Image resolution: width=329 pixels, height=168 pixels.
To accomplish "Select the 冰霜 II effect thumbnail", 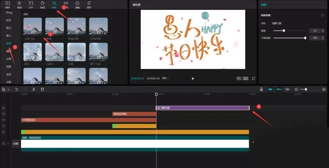I will [x=55, y=52].
